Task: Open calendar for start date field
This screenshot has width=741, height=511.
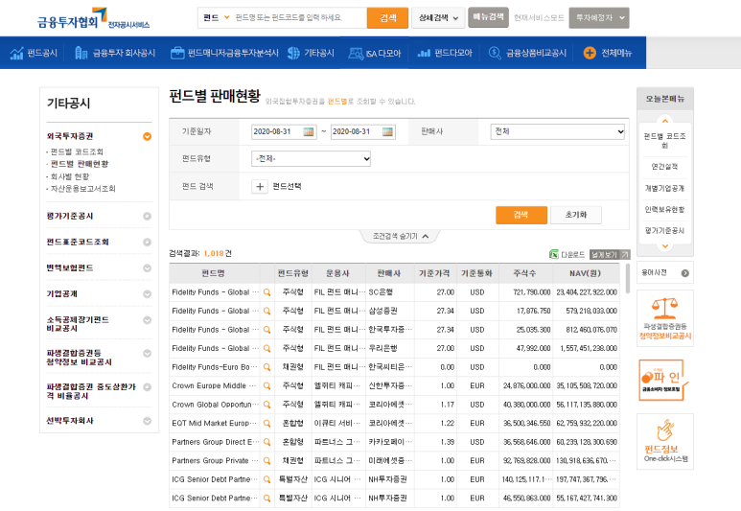Action: tap(309, 132)
